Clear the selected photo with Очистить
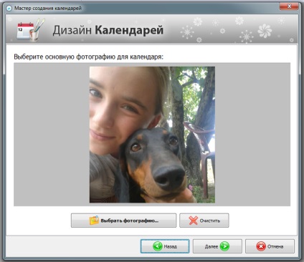 209,220
